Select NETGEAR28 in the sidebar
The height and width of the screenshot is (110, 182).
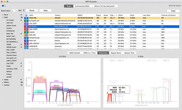click(x=11, y=39)
